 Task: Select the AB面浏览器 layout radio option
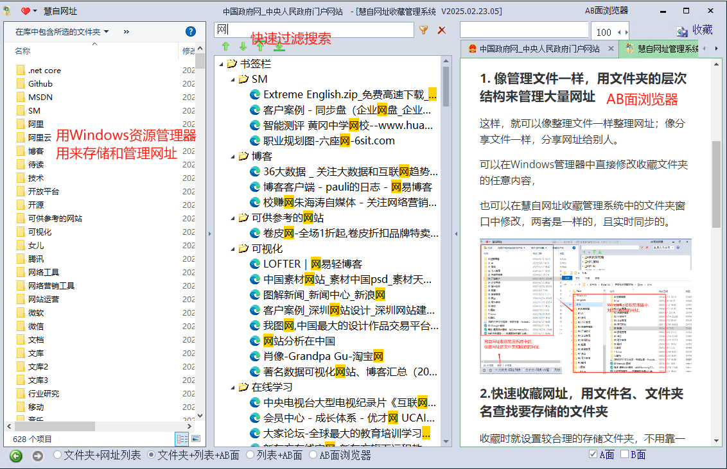pyautogui.click(x=340, y=455)
